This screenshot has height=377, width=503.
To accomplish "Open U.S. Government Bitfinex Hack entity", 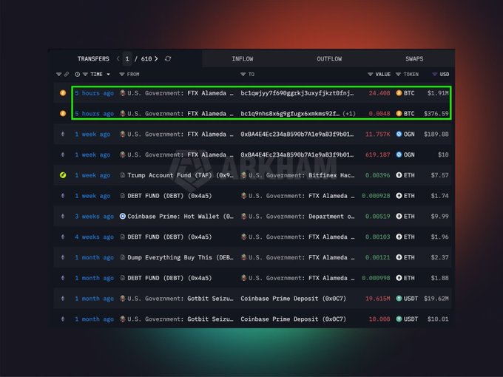I will pyautogui.click(x=301, y=175).
